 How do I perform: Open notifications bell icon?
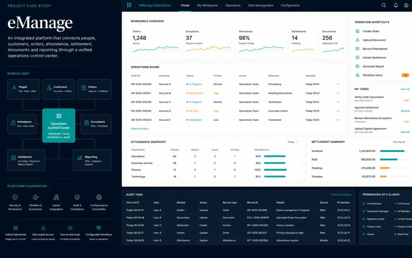coord(396,5)
